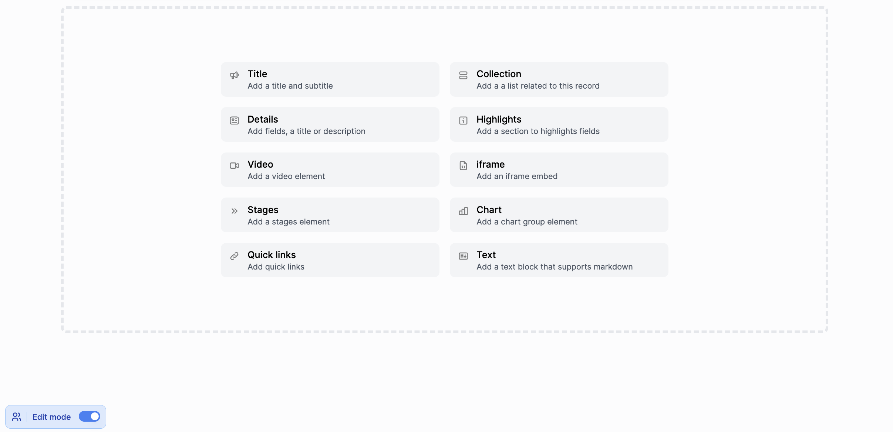Turn off the Edit mode toggle

(x=90, y=416)
